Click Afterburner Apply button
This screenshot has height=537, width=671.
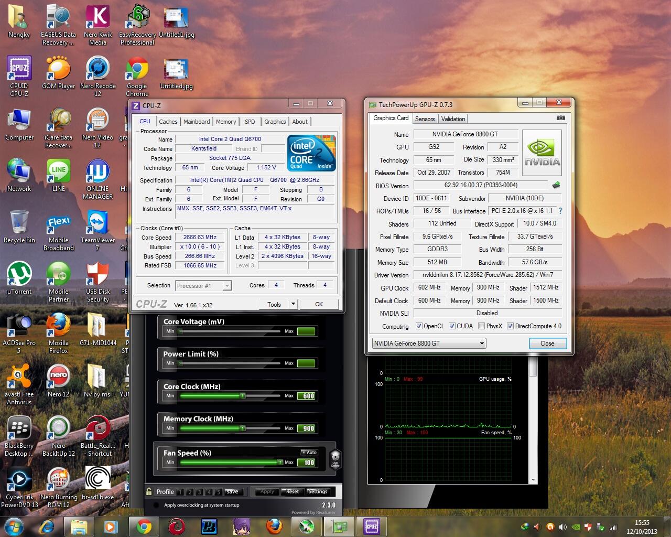[267, 492]
